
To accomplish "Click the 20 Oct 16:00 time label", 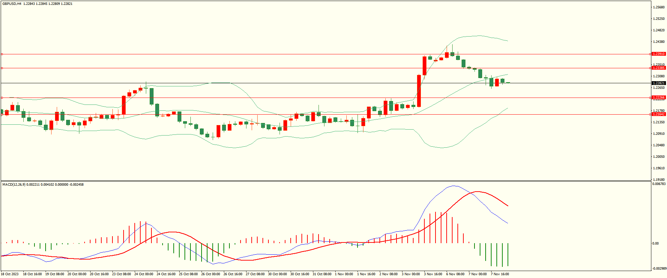I will click(99, 274).
